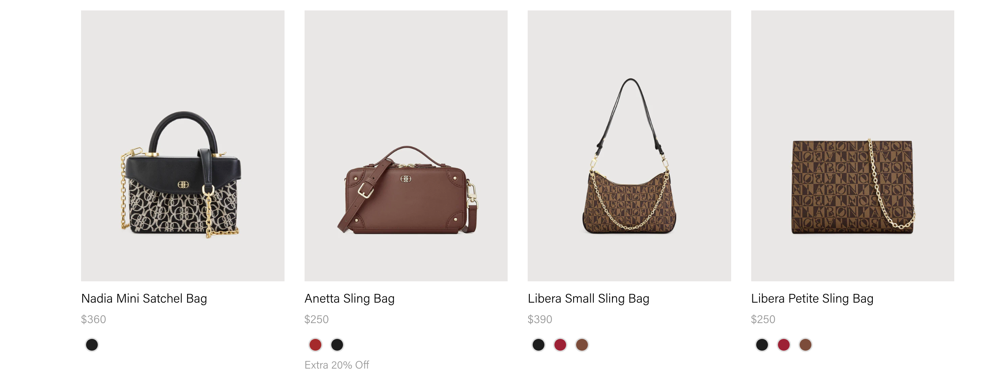
Task: Click the Libera Small Sling Bag title
Action: pyautogui.click(x=589, y=299)
